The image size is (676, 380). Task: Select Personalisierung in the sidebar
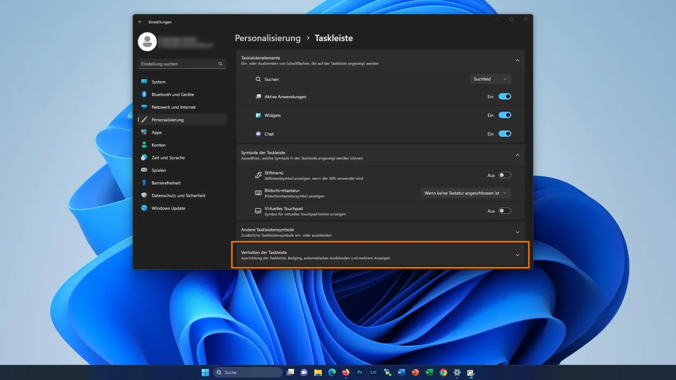[182, 120]
